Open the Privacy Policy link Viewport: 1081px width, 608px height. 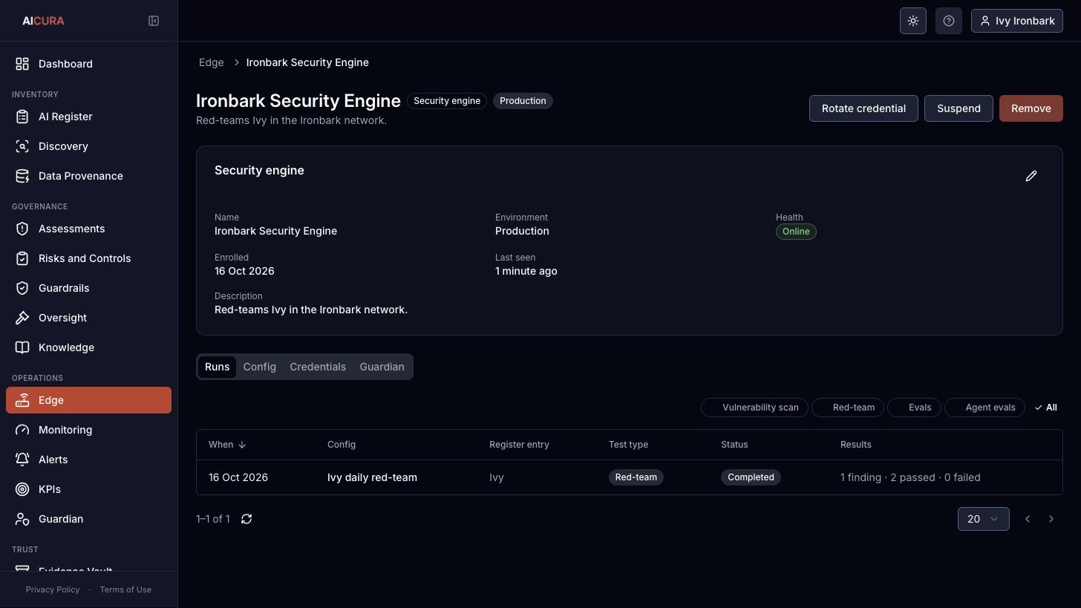coord(53,589)
